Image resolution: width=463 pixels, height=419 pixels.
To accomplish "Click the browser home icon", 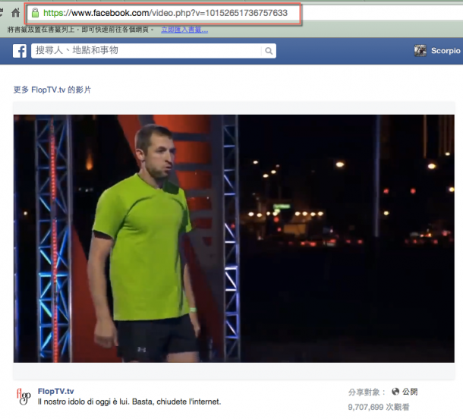I will (15, 13).
